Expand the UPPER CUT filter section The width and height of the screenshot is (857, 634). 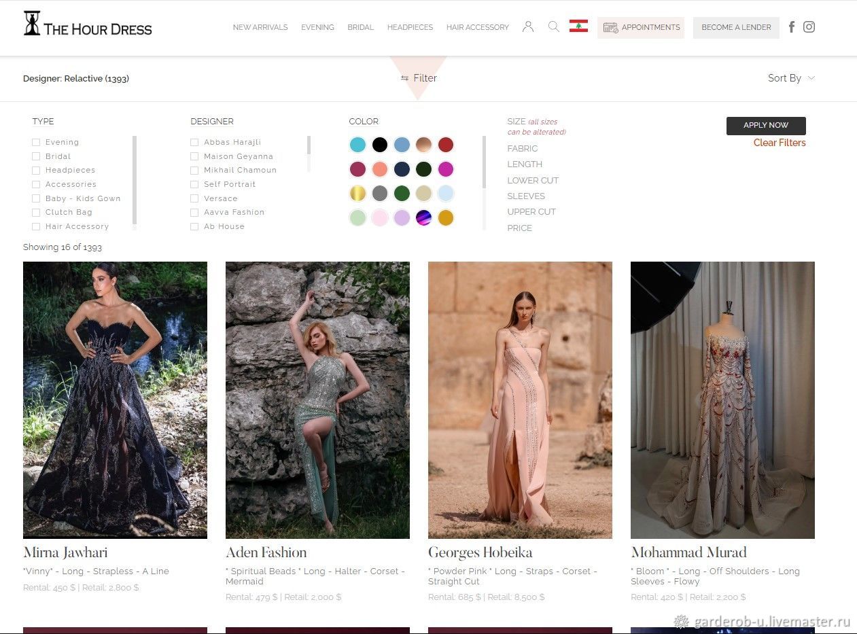(531, 211)
